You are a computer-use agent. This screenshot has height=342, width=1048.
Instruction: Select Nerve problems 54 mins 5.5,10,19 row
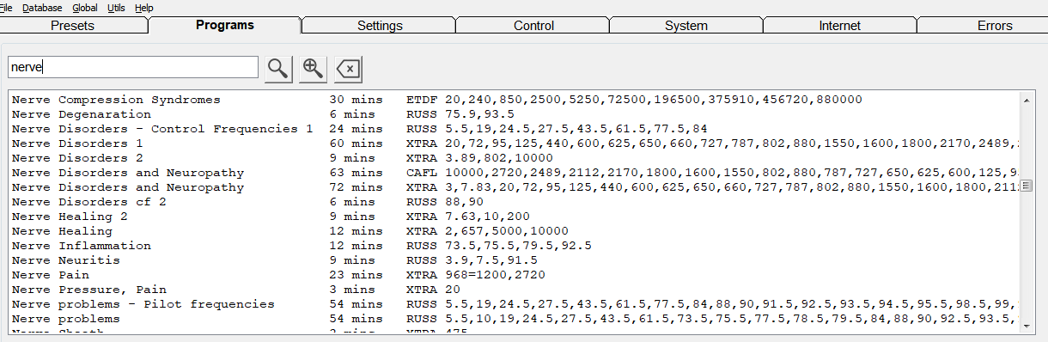(x=514, y=319)
